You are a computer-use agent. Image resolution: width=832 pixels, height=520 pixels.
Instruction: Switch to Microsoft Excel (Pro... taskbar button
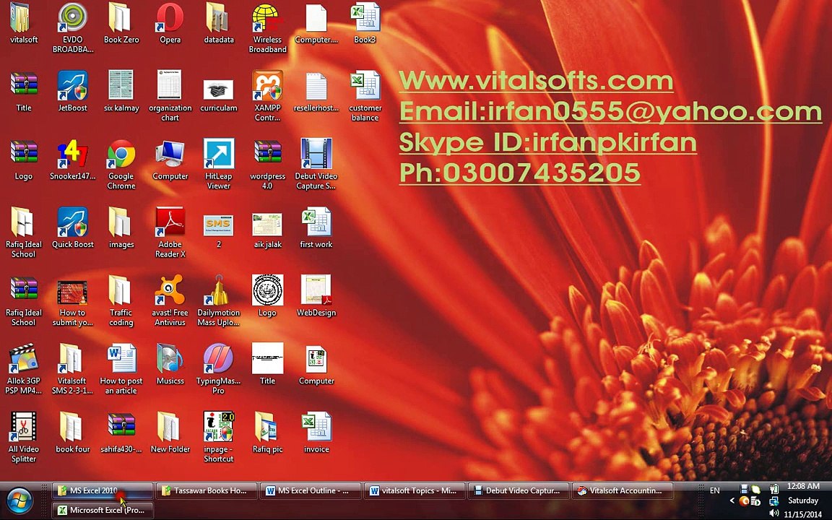click(x=103, y=510)
